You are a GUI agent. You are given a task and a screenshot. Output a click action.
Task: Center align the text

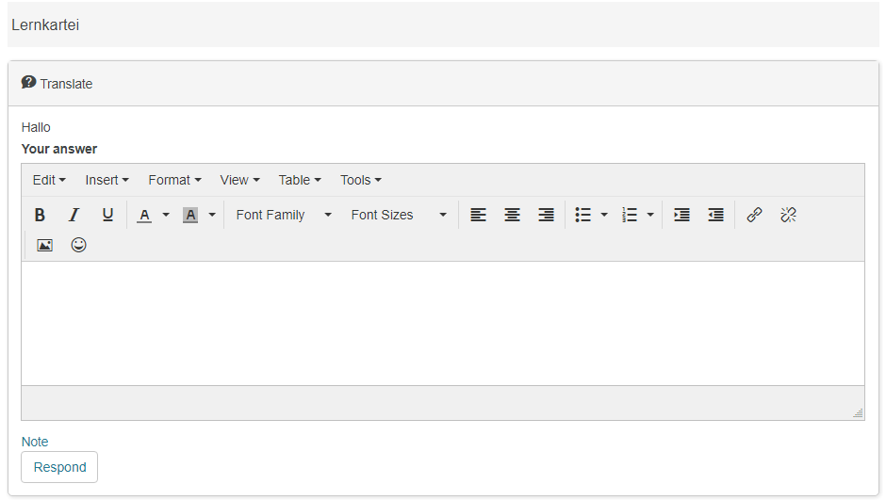coord(512,215)
